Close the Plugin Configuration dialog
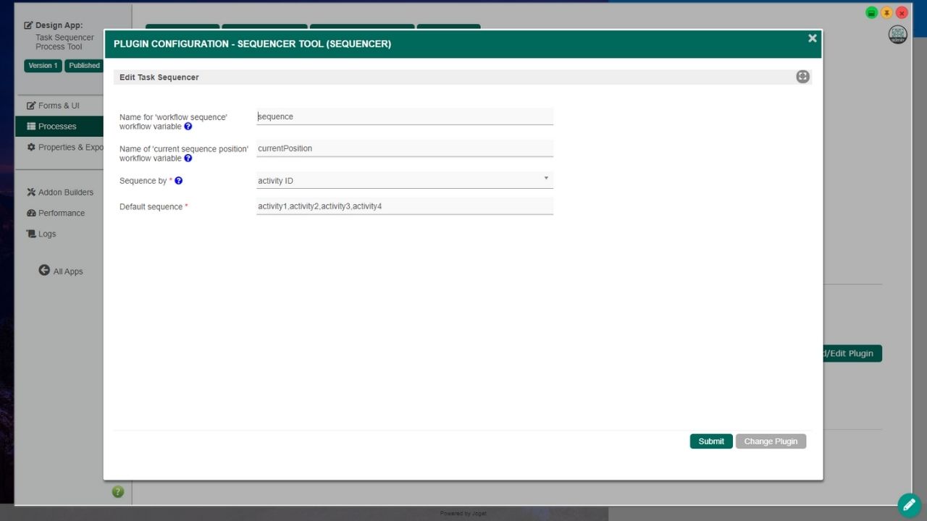Image resolution: width=927 pixels, height=521 pixels. (812, 38)
